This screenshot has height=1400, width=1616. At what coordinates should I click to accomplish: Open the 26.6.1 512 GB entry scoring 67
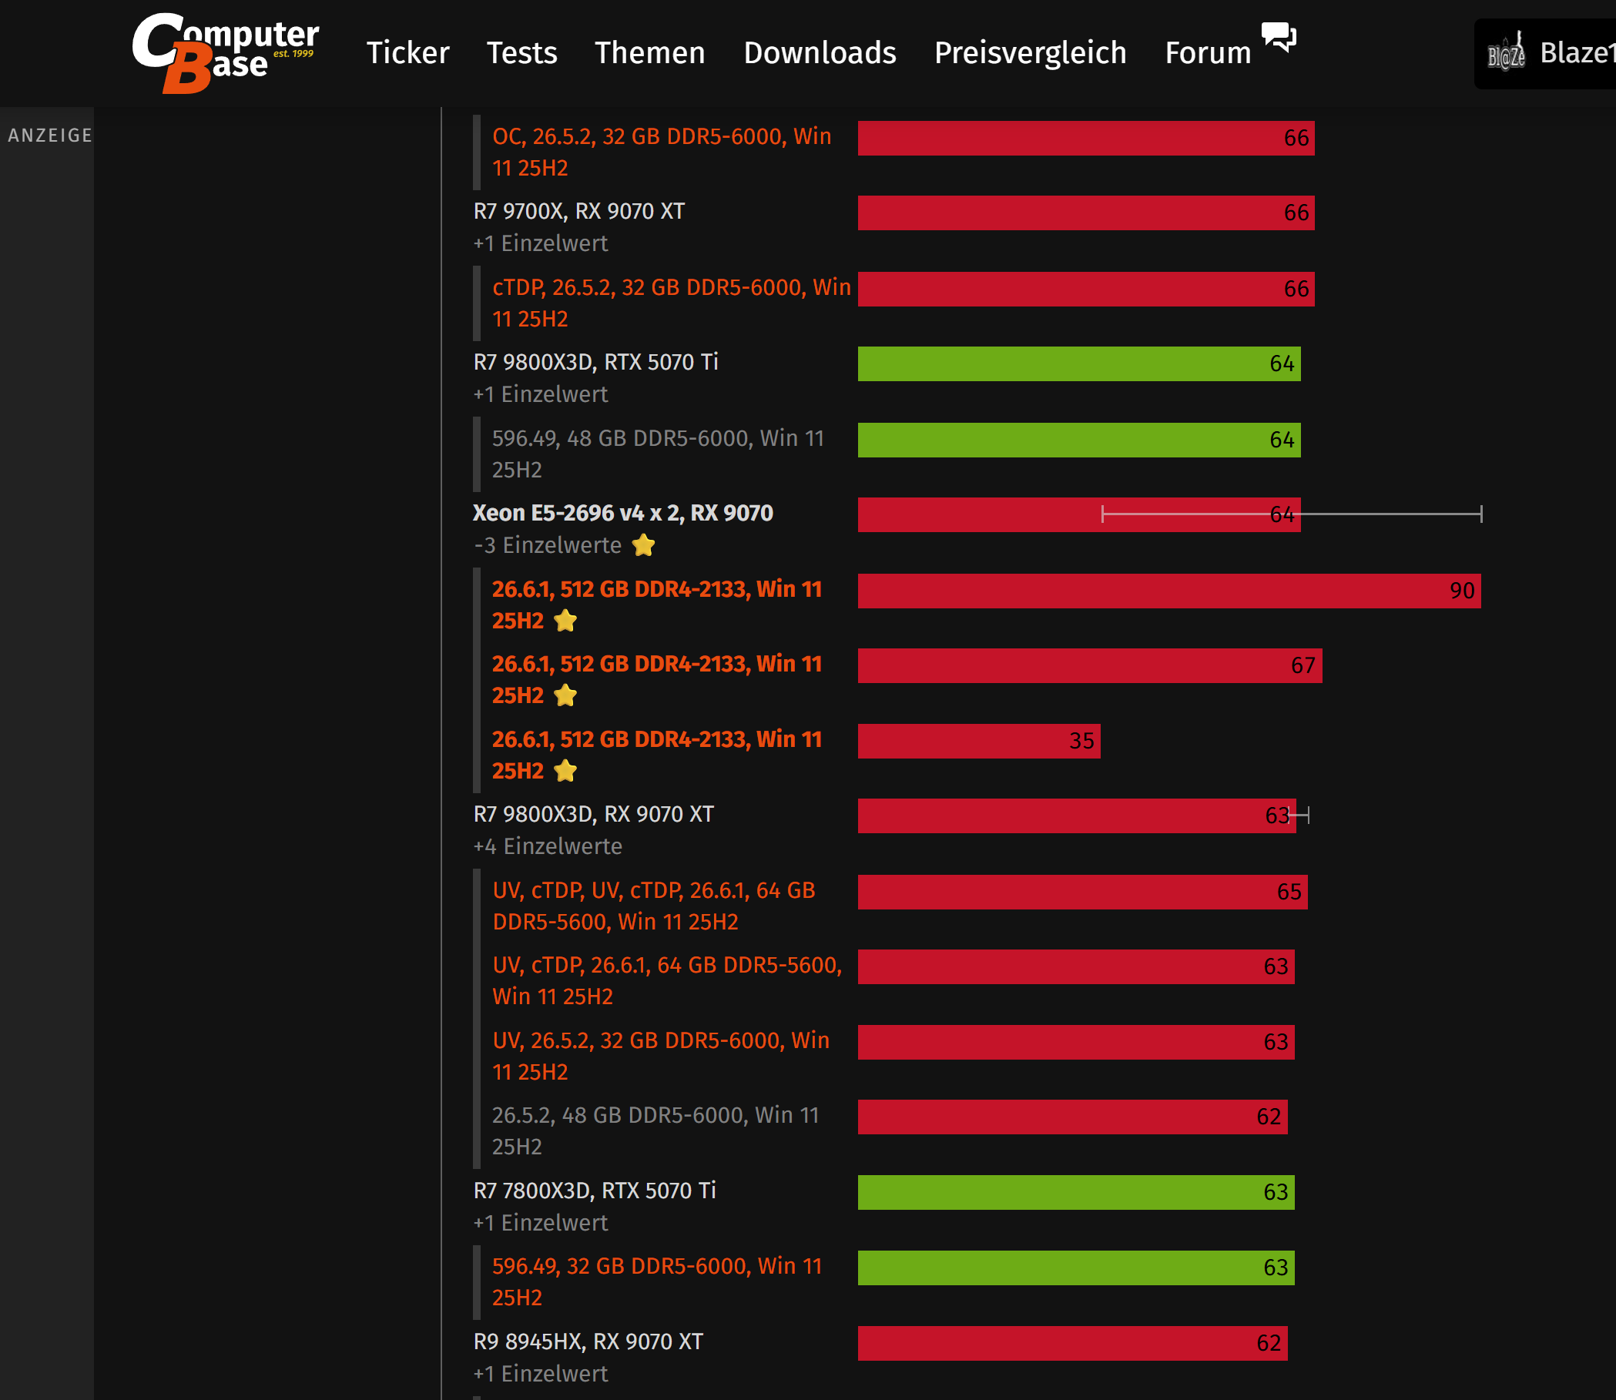pos(657,679)
